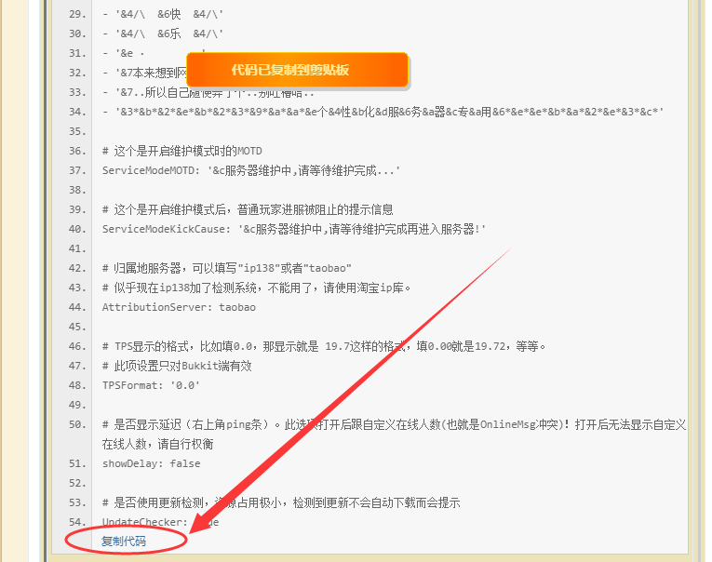
Task: Click line 39 comment about 普通玩家进服被阻止
Action: tap(248, 209)
